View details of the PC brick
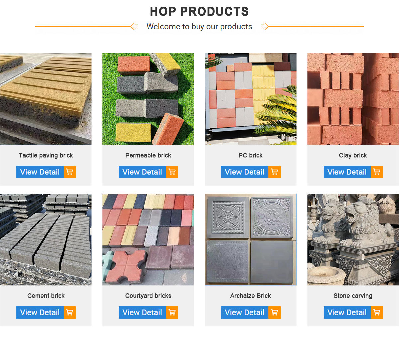This screenshot has width=399, height=346. 245,172
